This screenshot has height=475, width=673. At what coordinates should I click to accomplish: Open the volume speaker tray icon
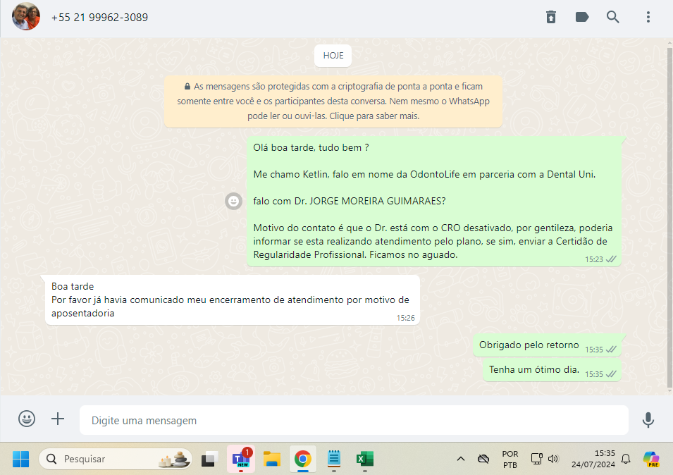(x=553, y=459)
